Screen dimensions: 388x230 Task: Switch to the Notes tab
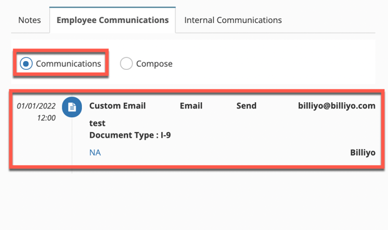point(29,20)
